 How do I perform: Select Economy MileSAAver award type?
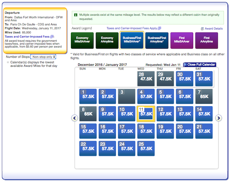(x=82, y=41)
